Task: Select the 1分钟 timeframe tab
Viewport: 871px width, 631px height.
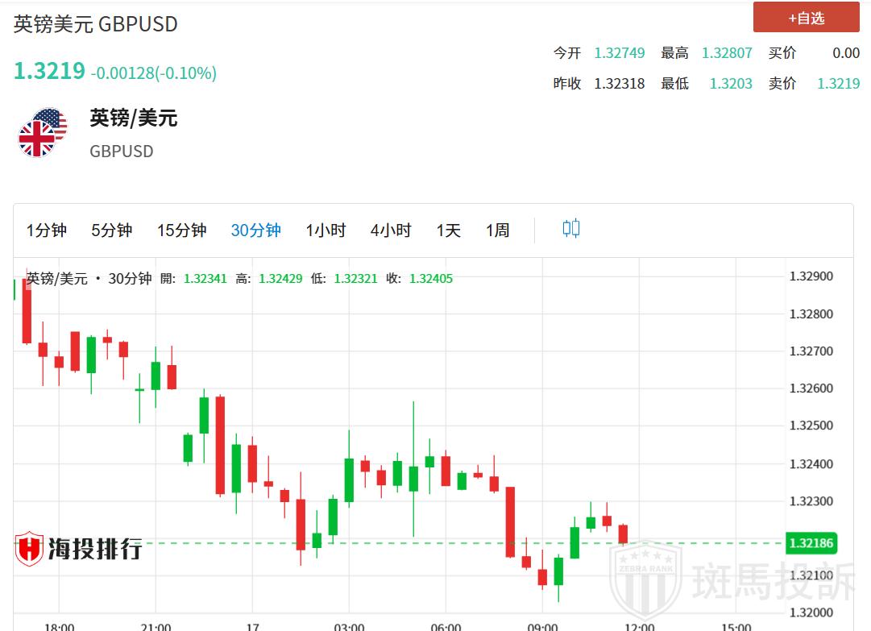Action: tap(46, 230)
